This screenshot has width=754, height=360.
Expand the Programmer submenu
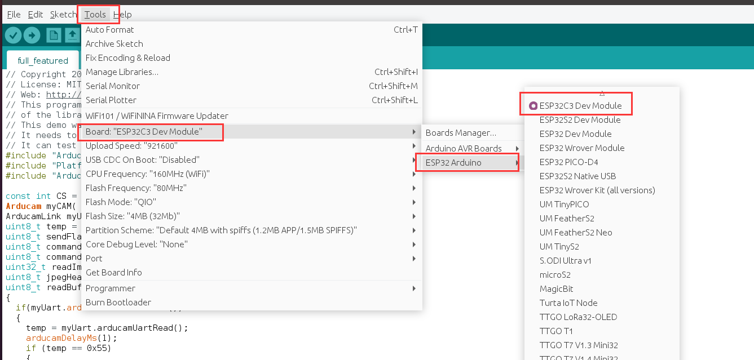252,288
